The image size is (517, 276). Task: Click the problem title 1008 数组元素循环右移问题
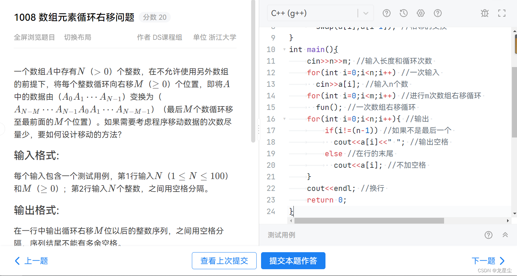[74, 17]
